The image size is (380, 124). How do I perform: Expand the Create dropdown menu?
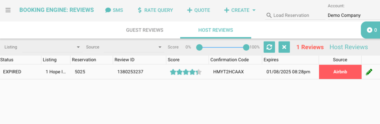240,10
